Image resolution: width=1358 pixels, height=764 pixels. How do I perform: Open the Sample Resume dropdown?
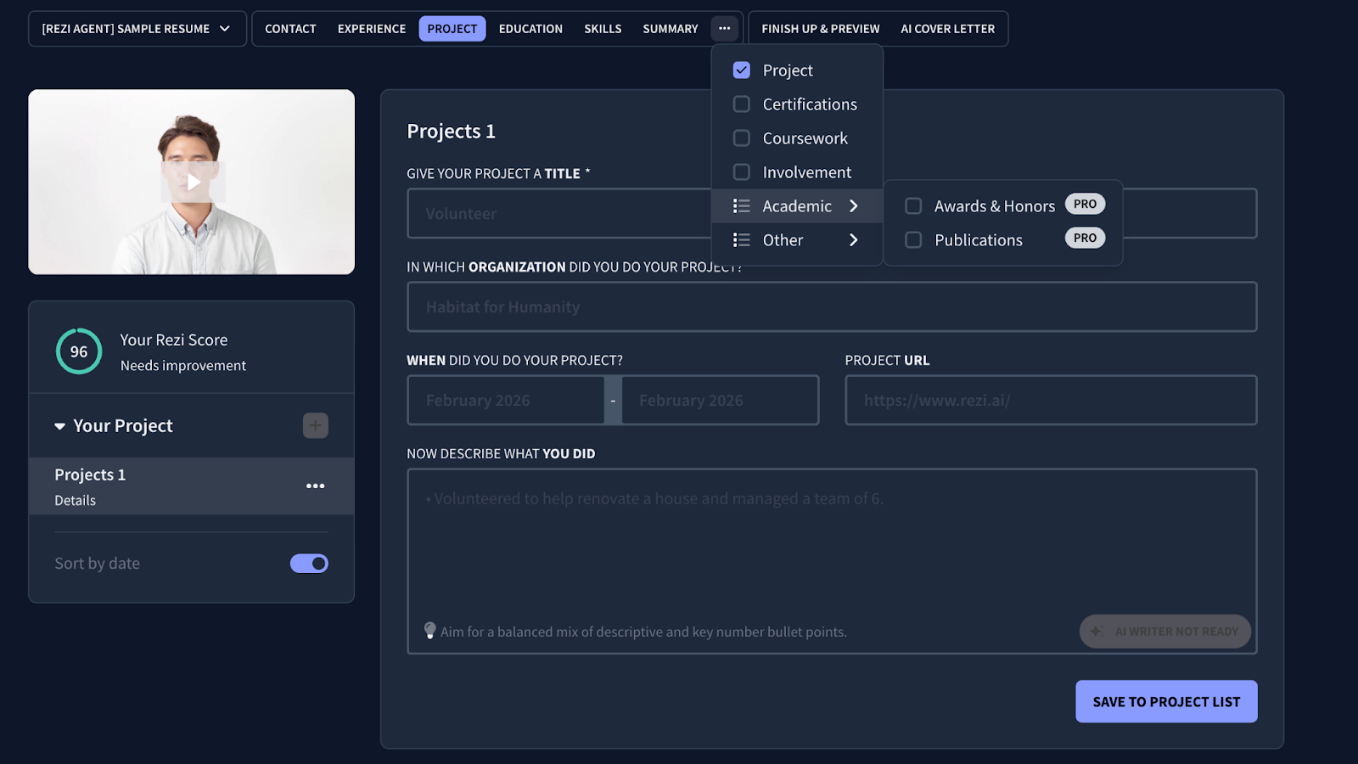137,29
